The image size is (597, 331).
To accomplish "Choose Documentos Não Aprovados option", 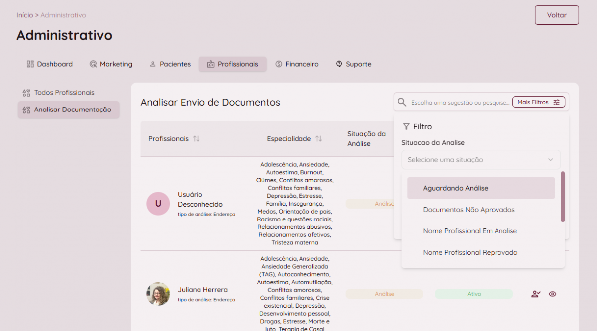I will click(469, 210).
